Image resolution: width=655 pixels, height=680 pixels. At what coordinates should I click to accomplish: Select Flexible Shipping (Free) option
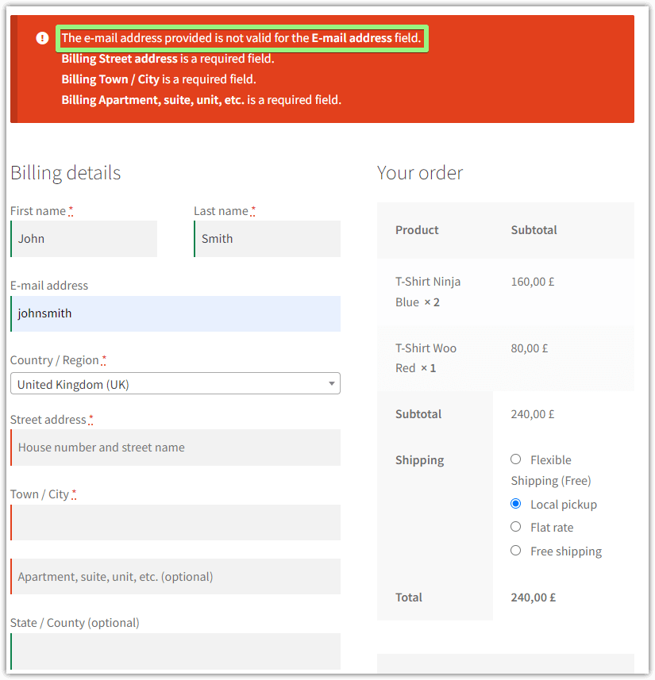pyautogui.click(x=515, y=459)
